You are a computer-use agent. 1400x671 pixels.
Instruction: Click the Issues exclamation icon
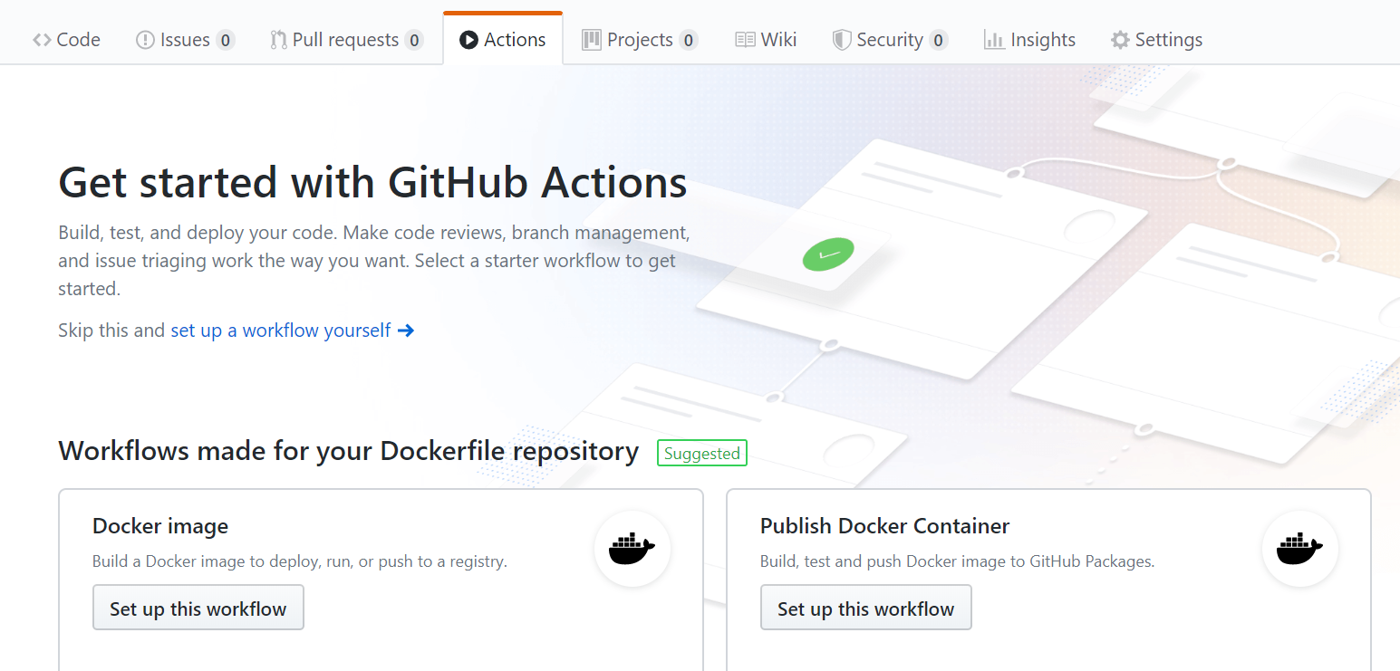pos(145,40)
